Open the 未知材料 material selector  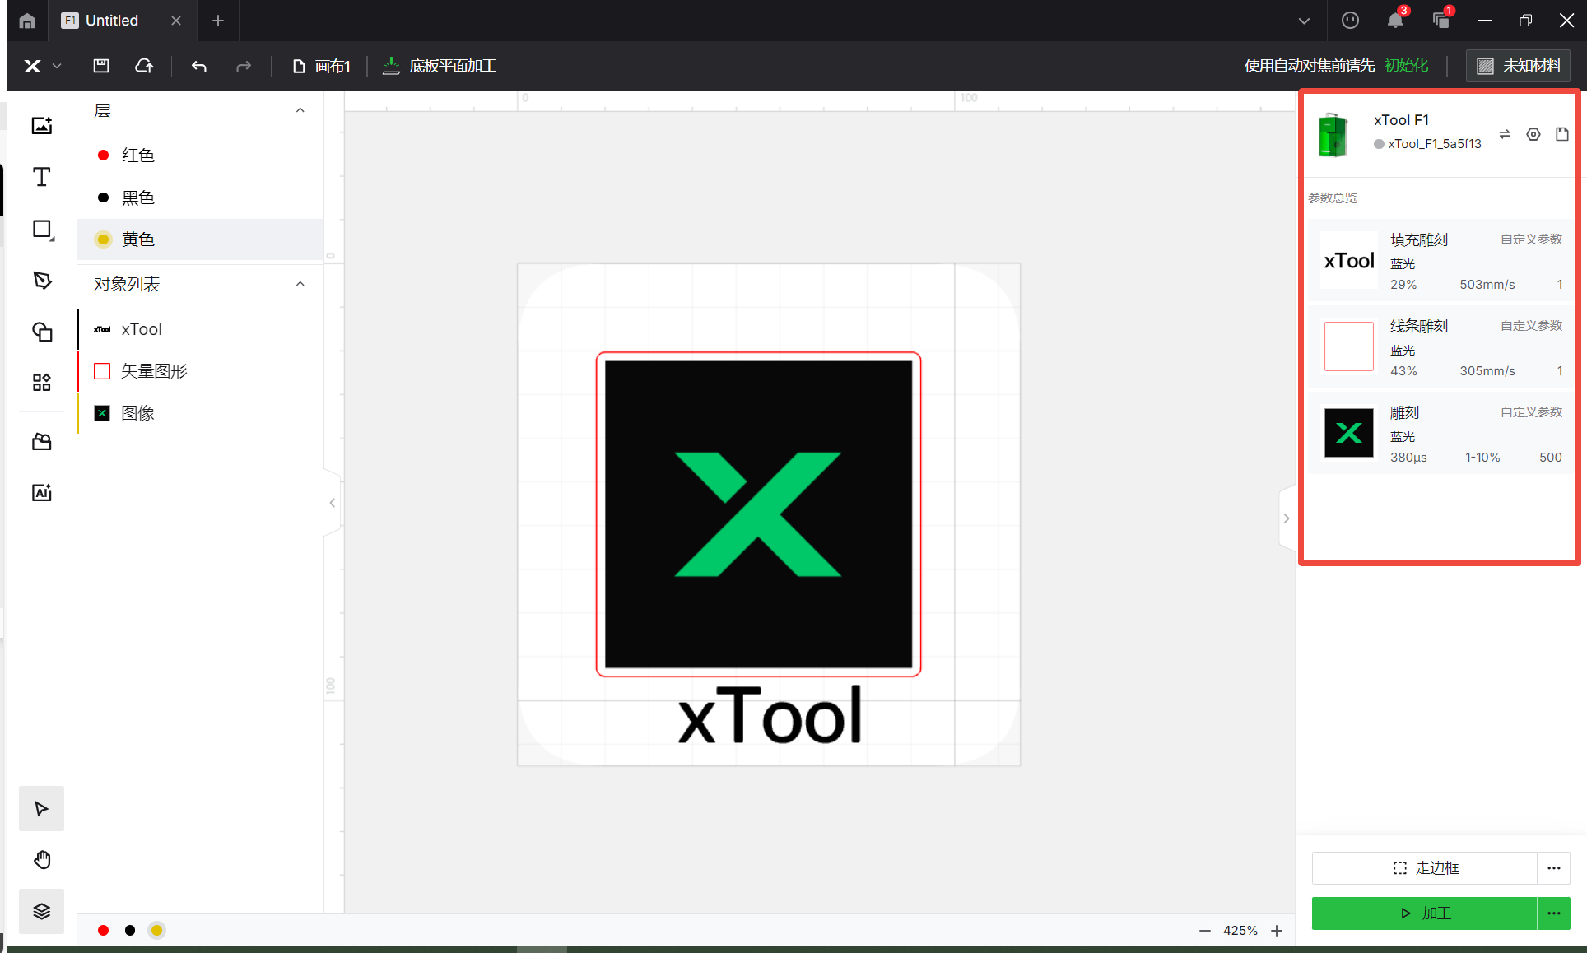[x=1519, y=66]
